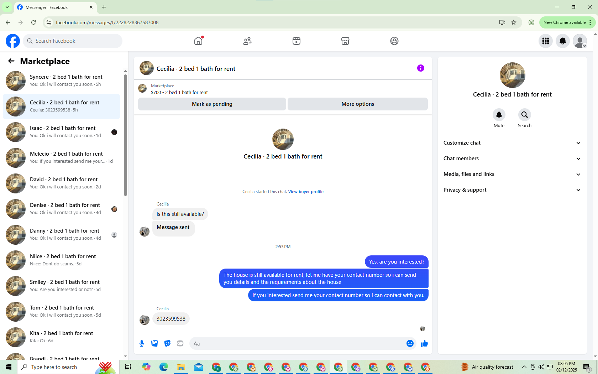Open the Syncere conversation
The height and width of the screenshot is (374, 598).
pos(61,81)
